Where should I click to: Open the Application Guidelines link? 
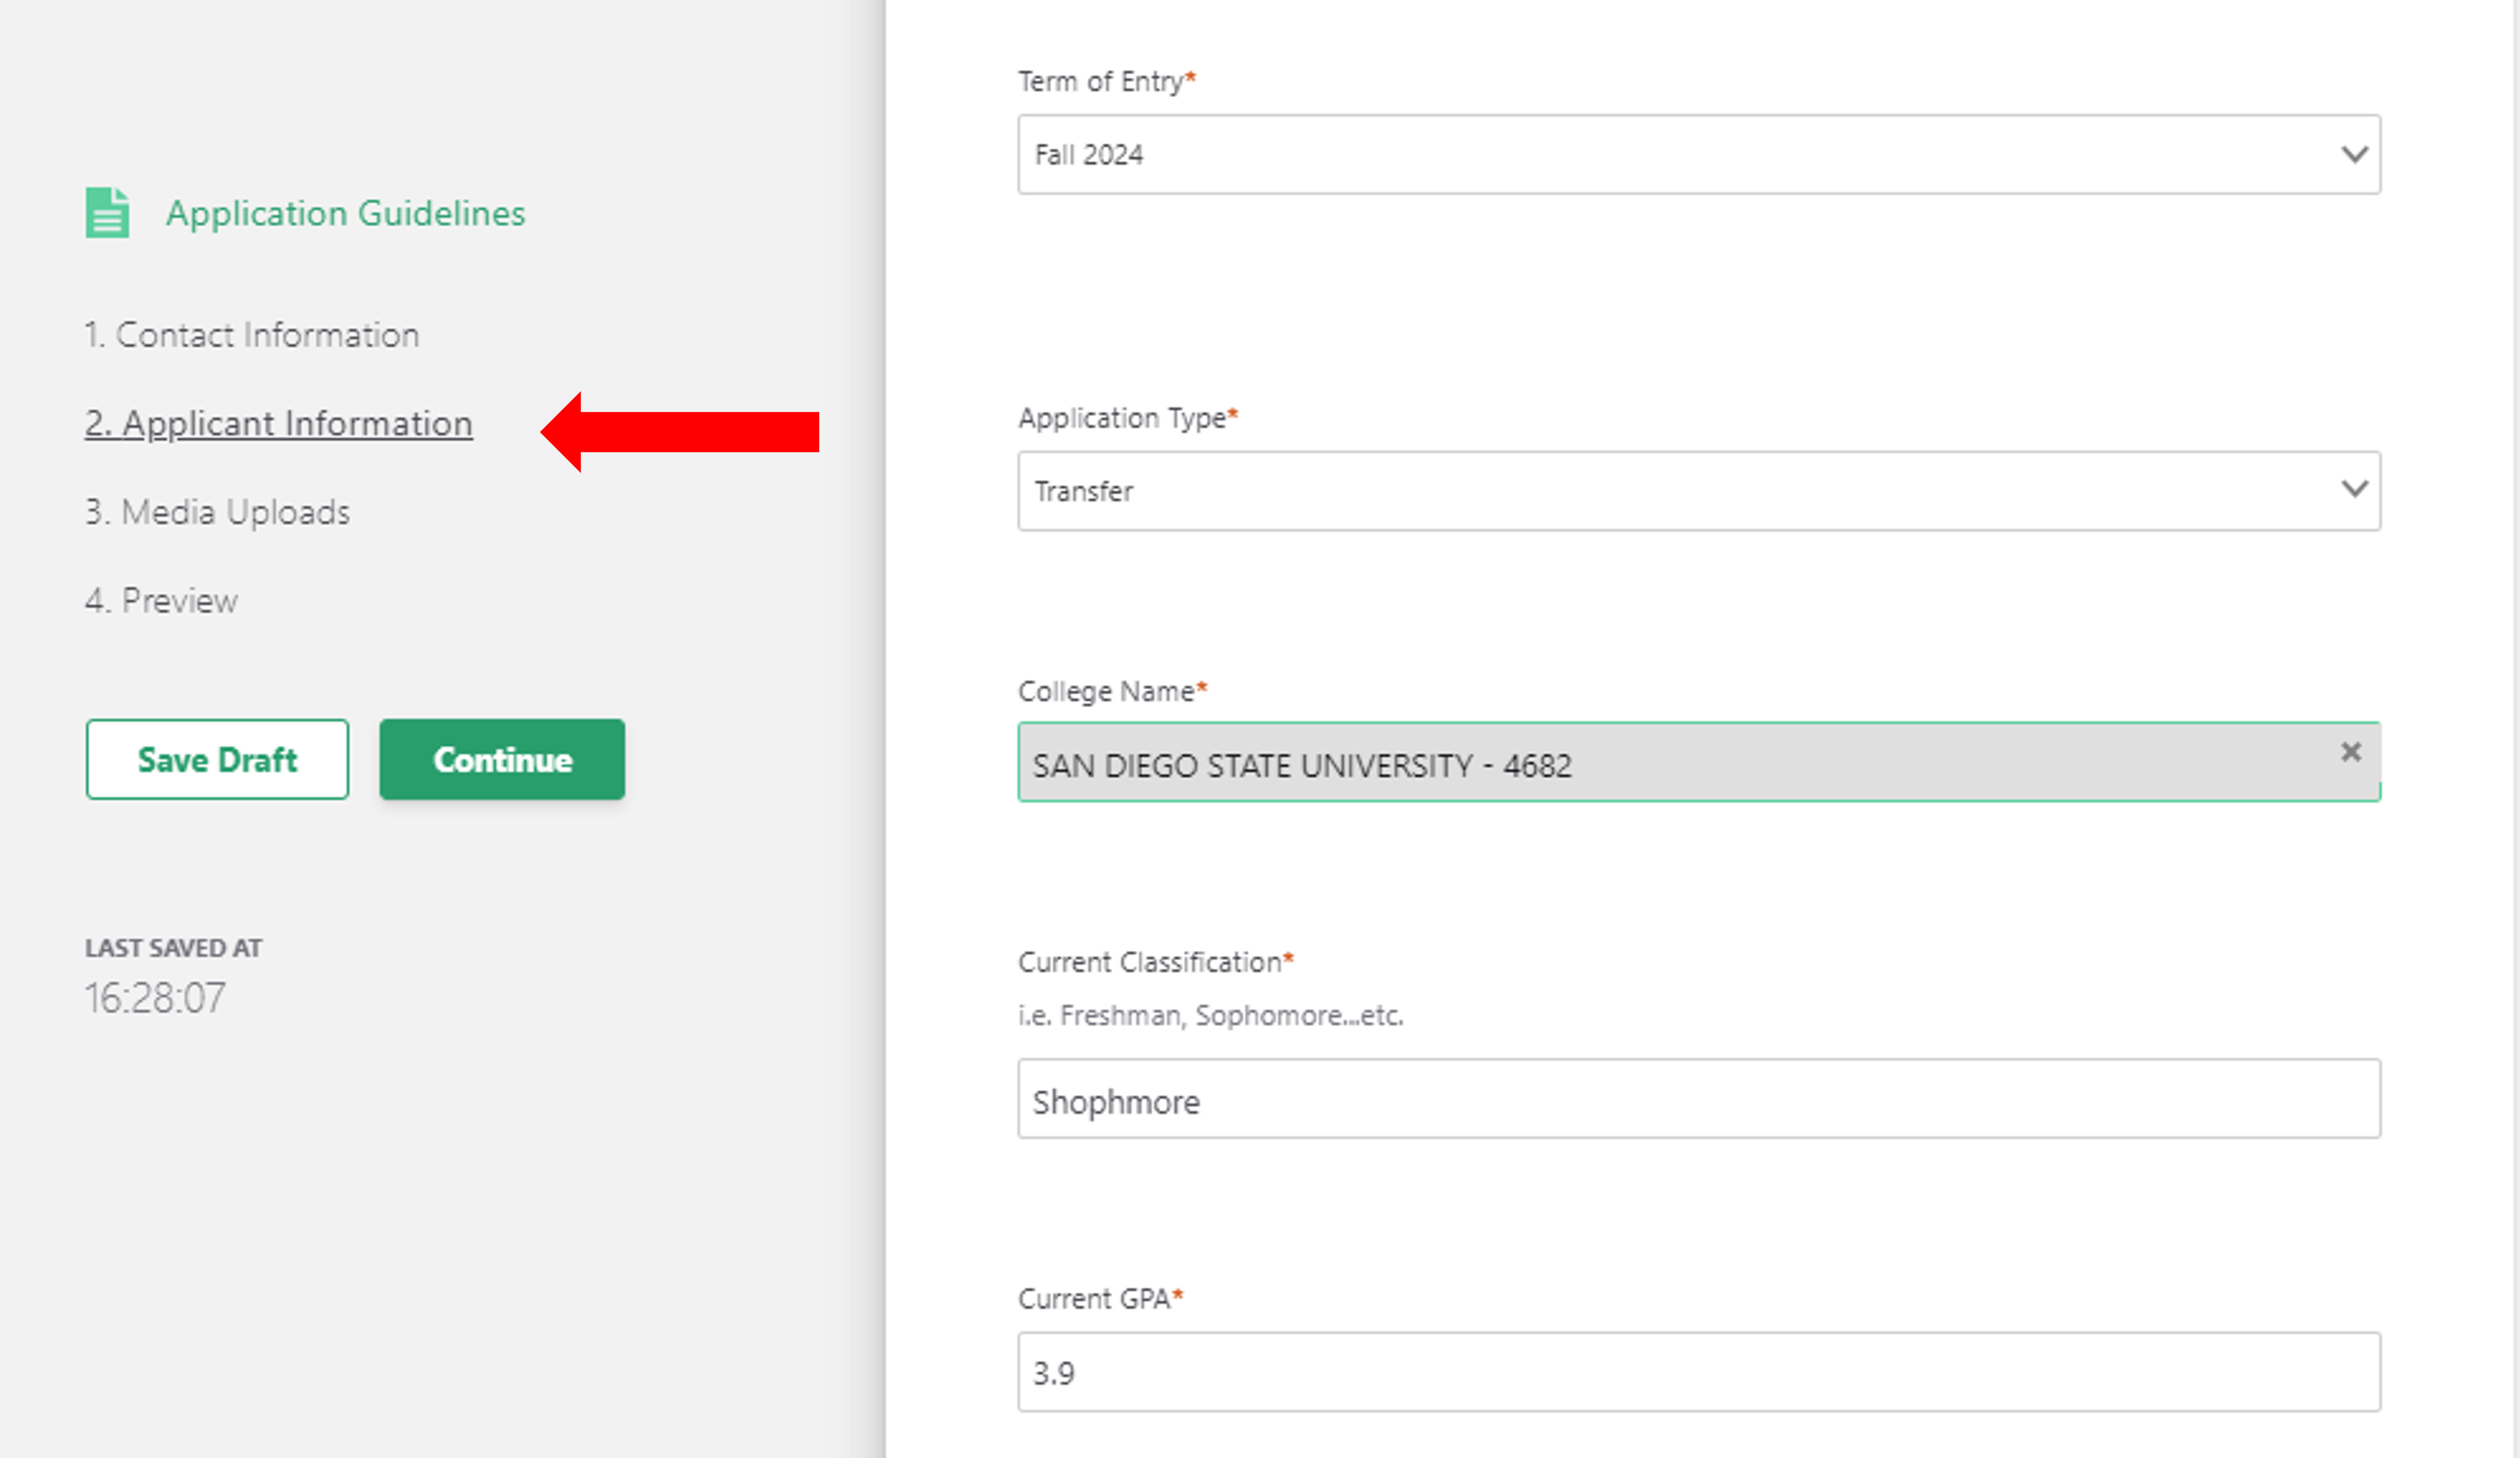point(345,213)
